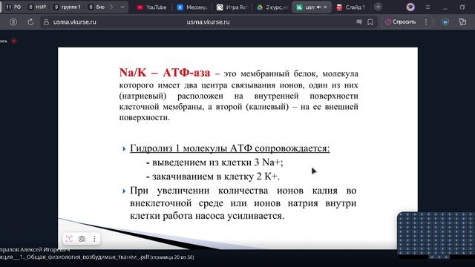Image resolution: width=475 pixels, height=267 pixels.
Task: Click 'Гидролиз 1 молекулы АТФ сопровождается:' line
Action: [230, 148]
